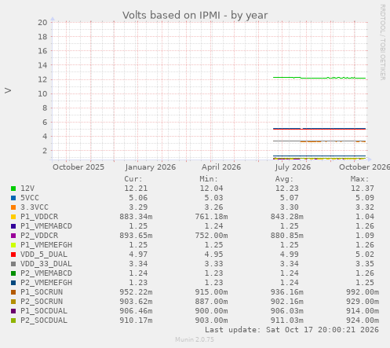Viewport: 390px width, 348px height.
Task: Click the Avg: column header
Action: [284, 179]
